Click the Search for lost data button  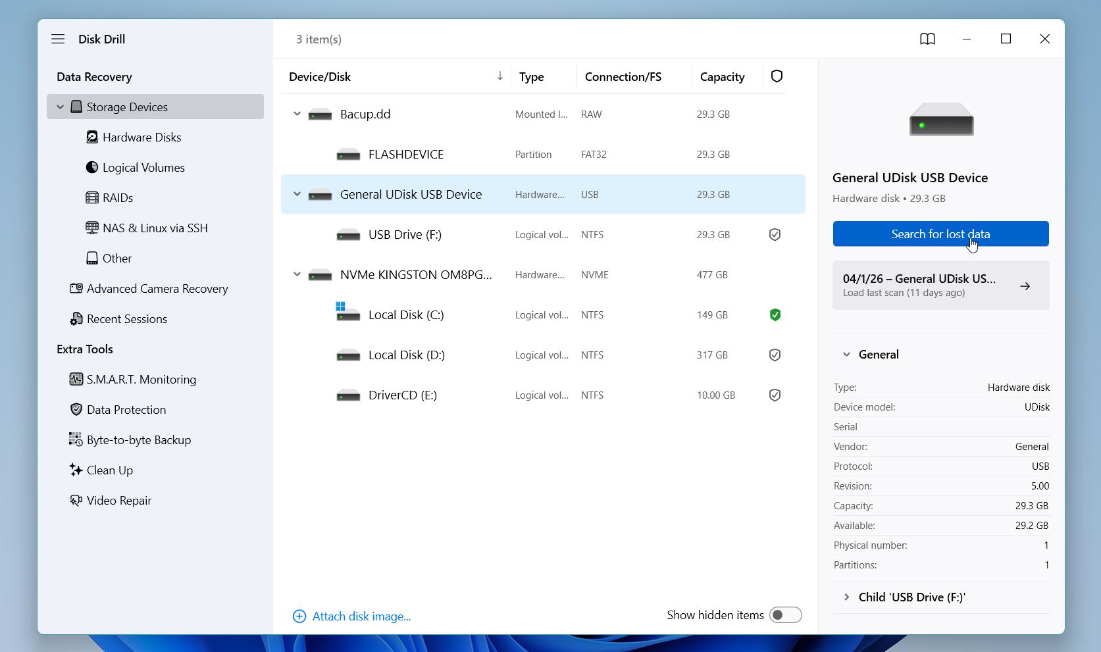pyautogui.click(x=940, y=234)
